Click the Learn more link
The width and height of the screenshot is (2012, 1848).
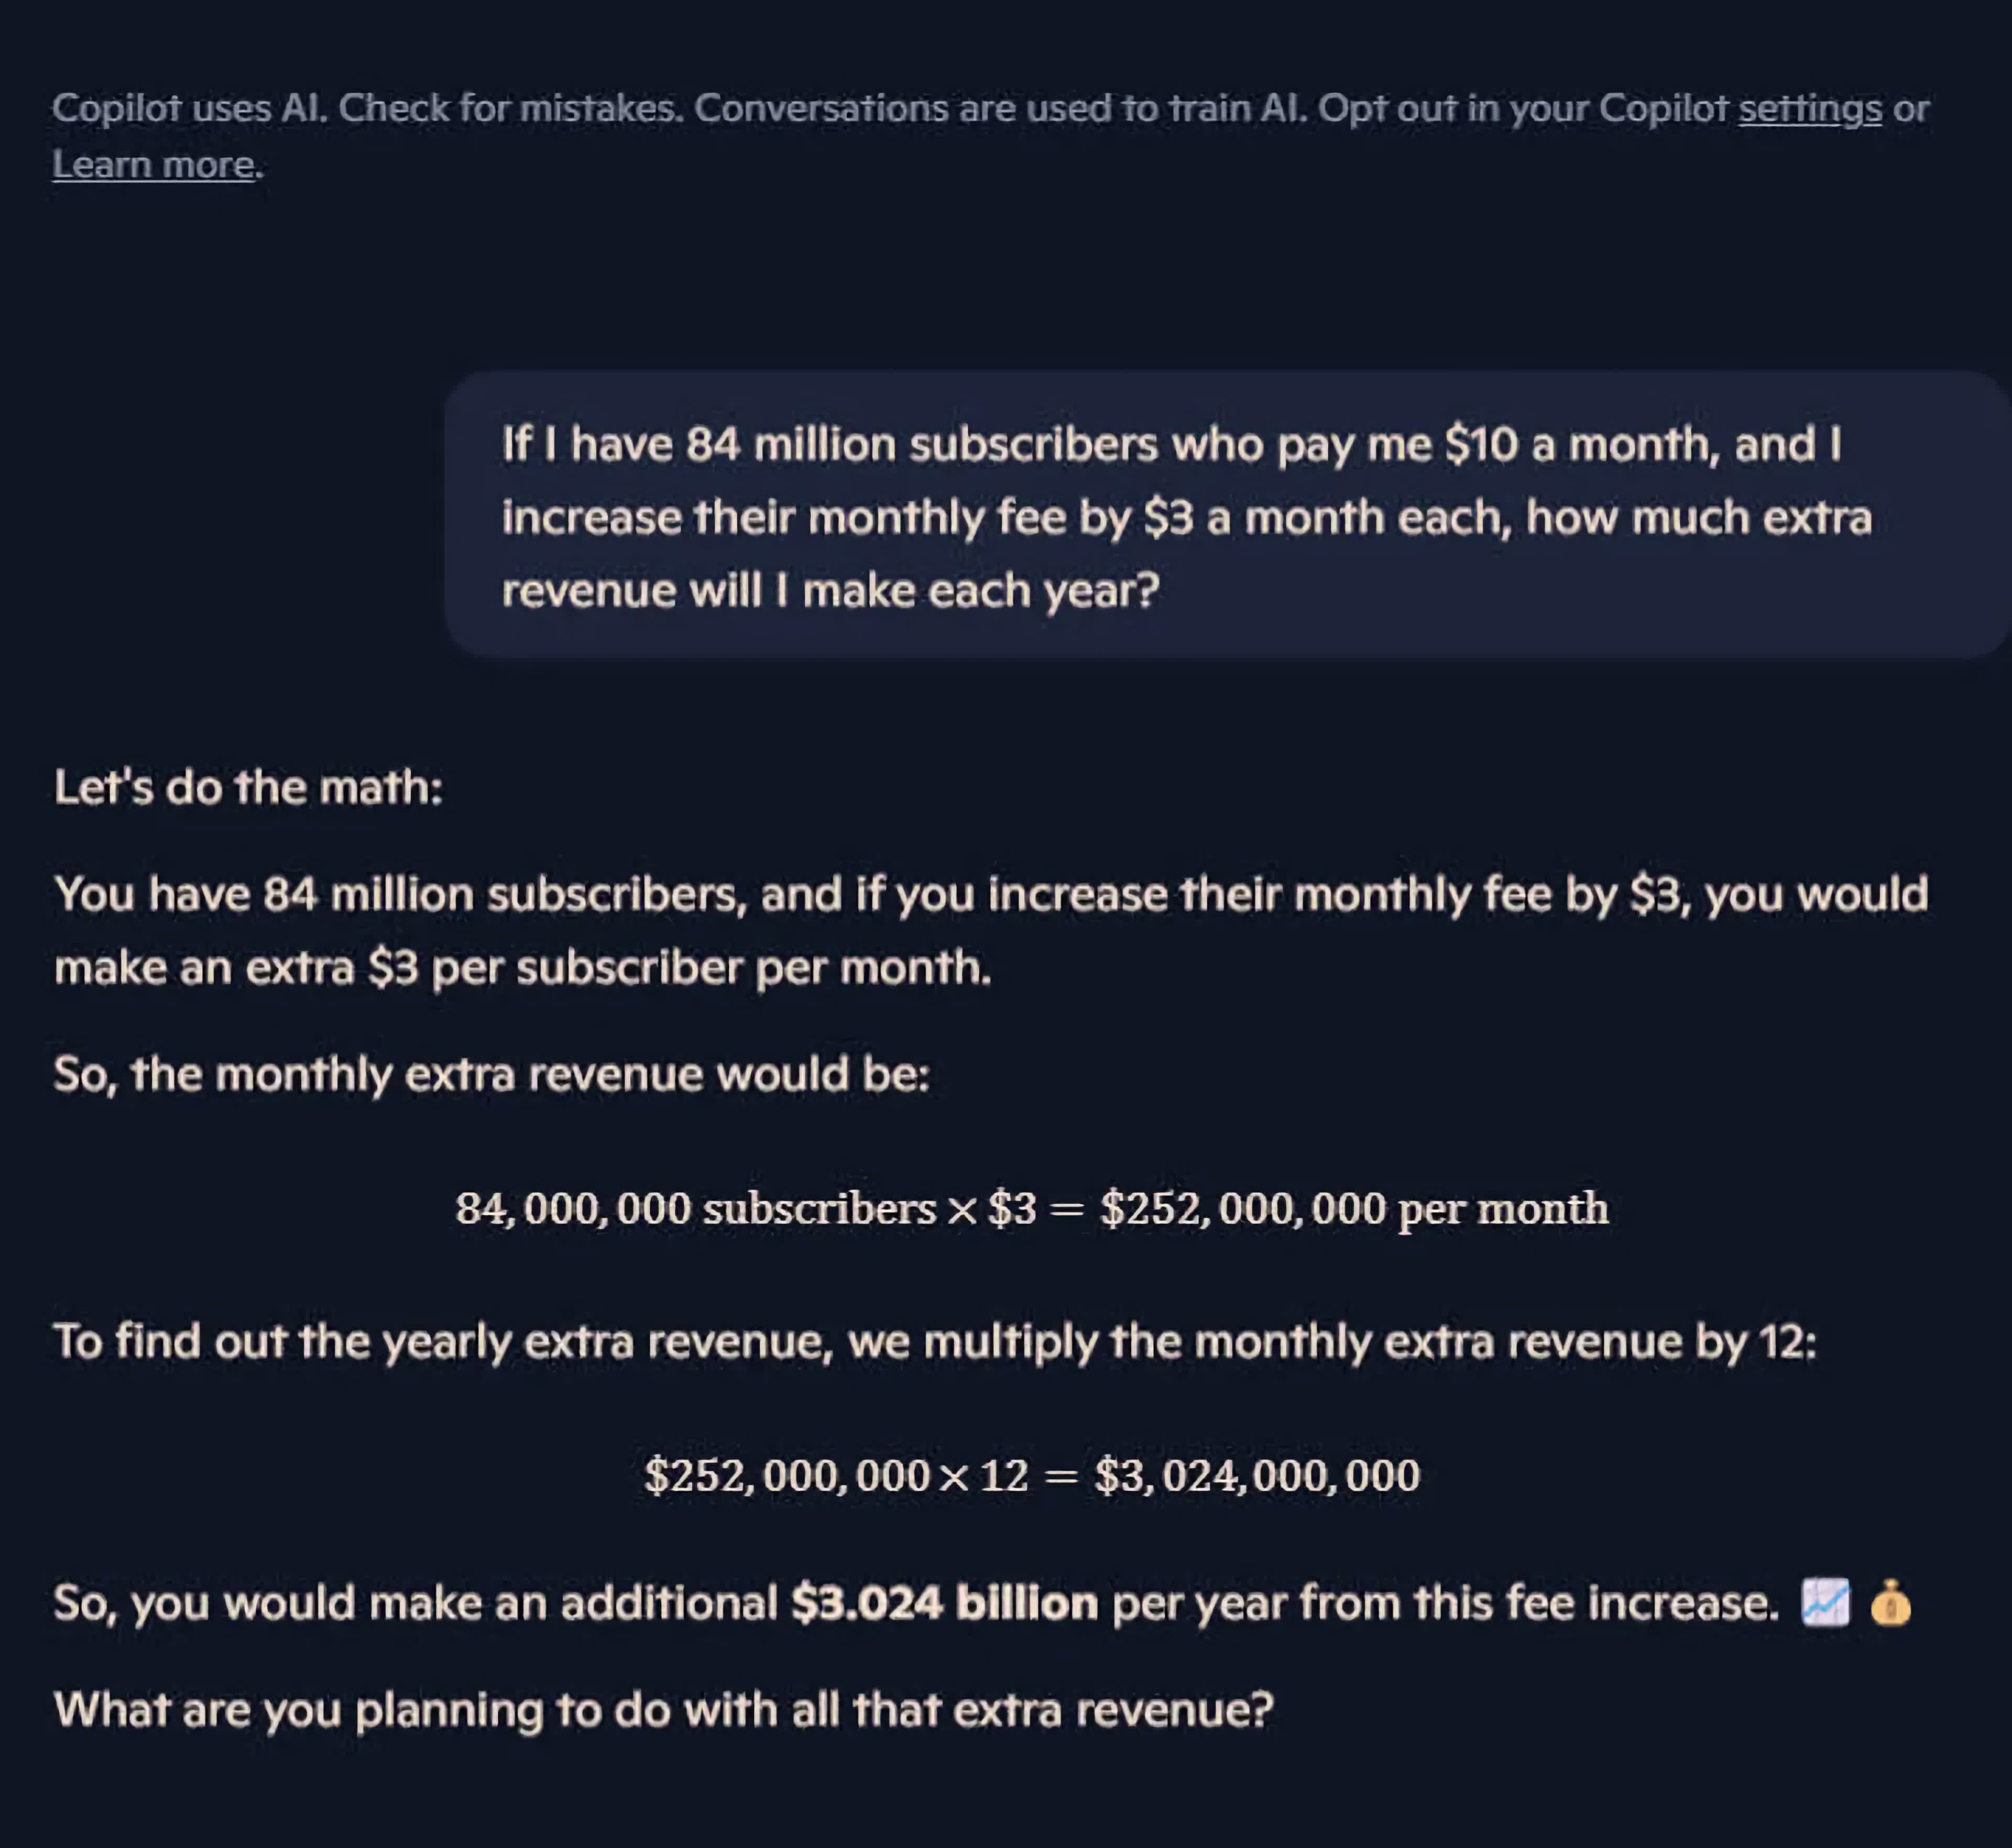point(153,164)
